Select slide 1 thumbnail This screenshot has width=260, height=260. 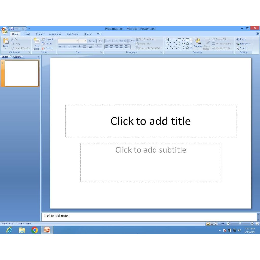22,73
